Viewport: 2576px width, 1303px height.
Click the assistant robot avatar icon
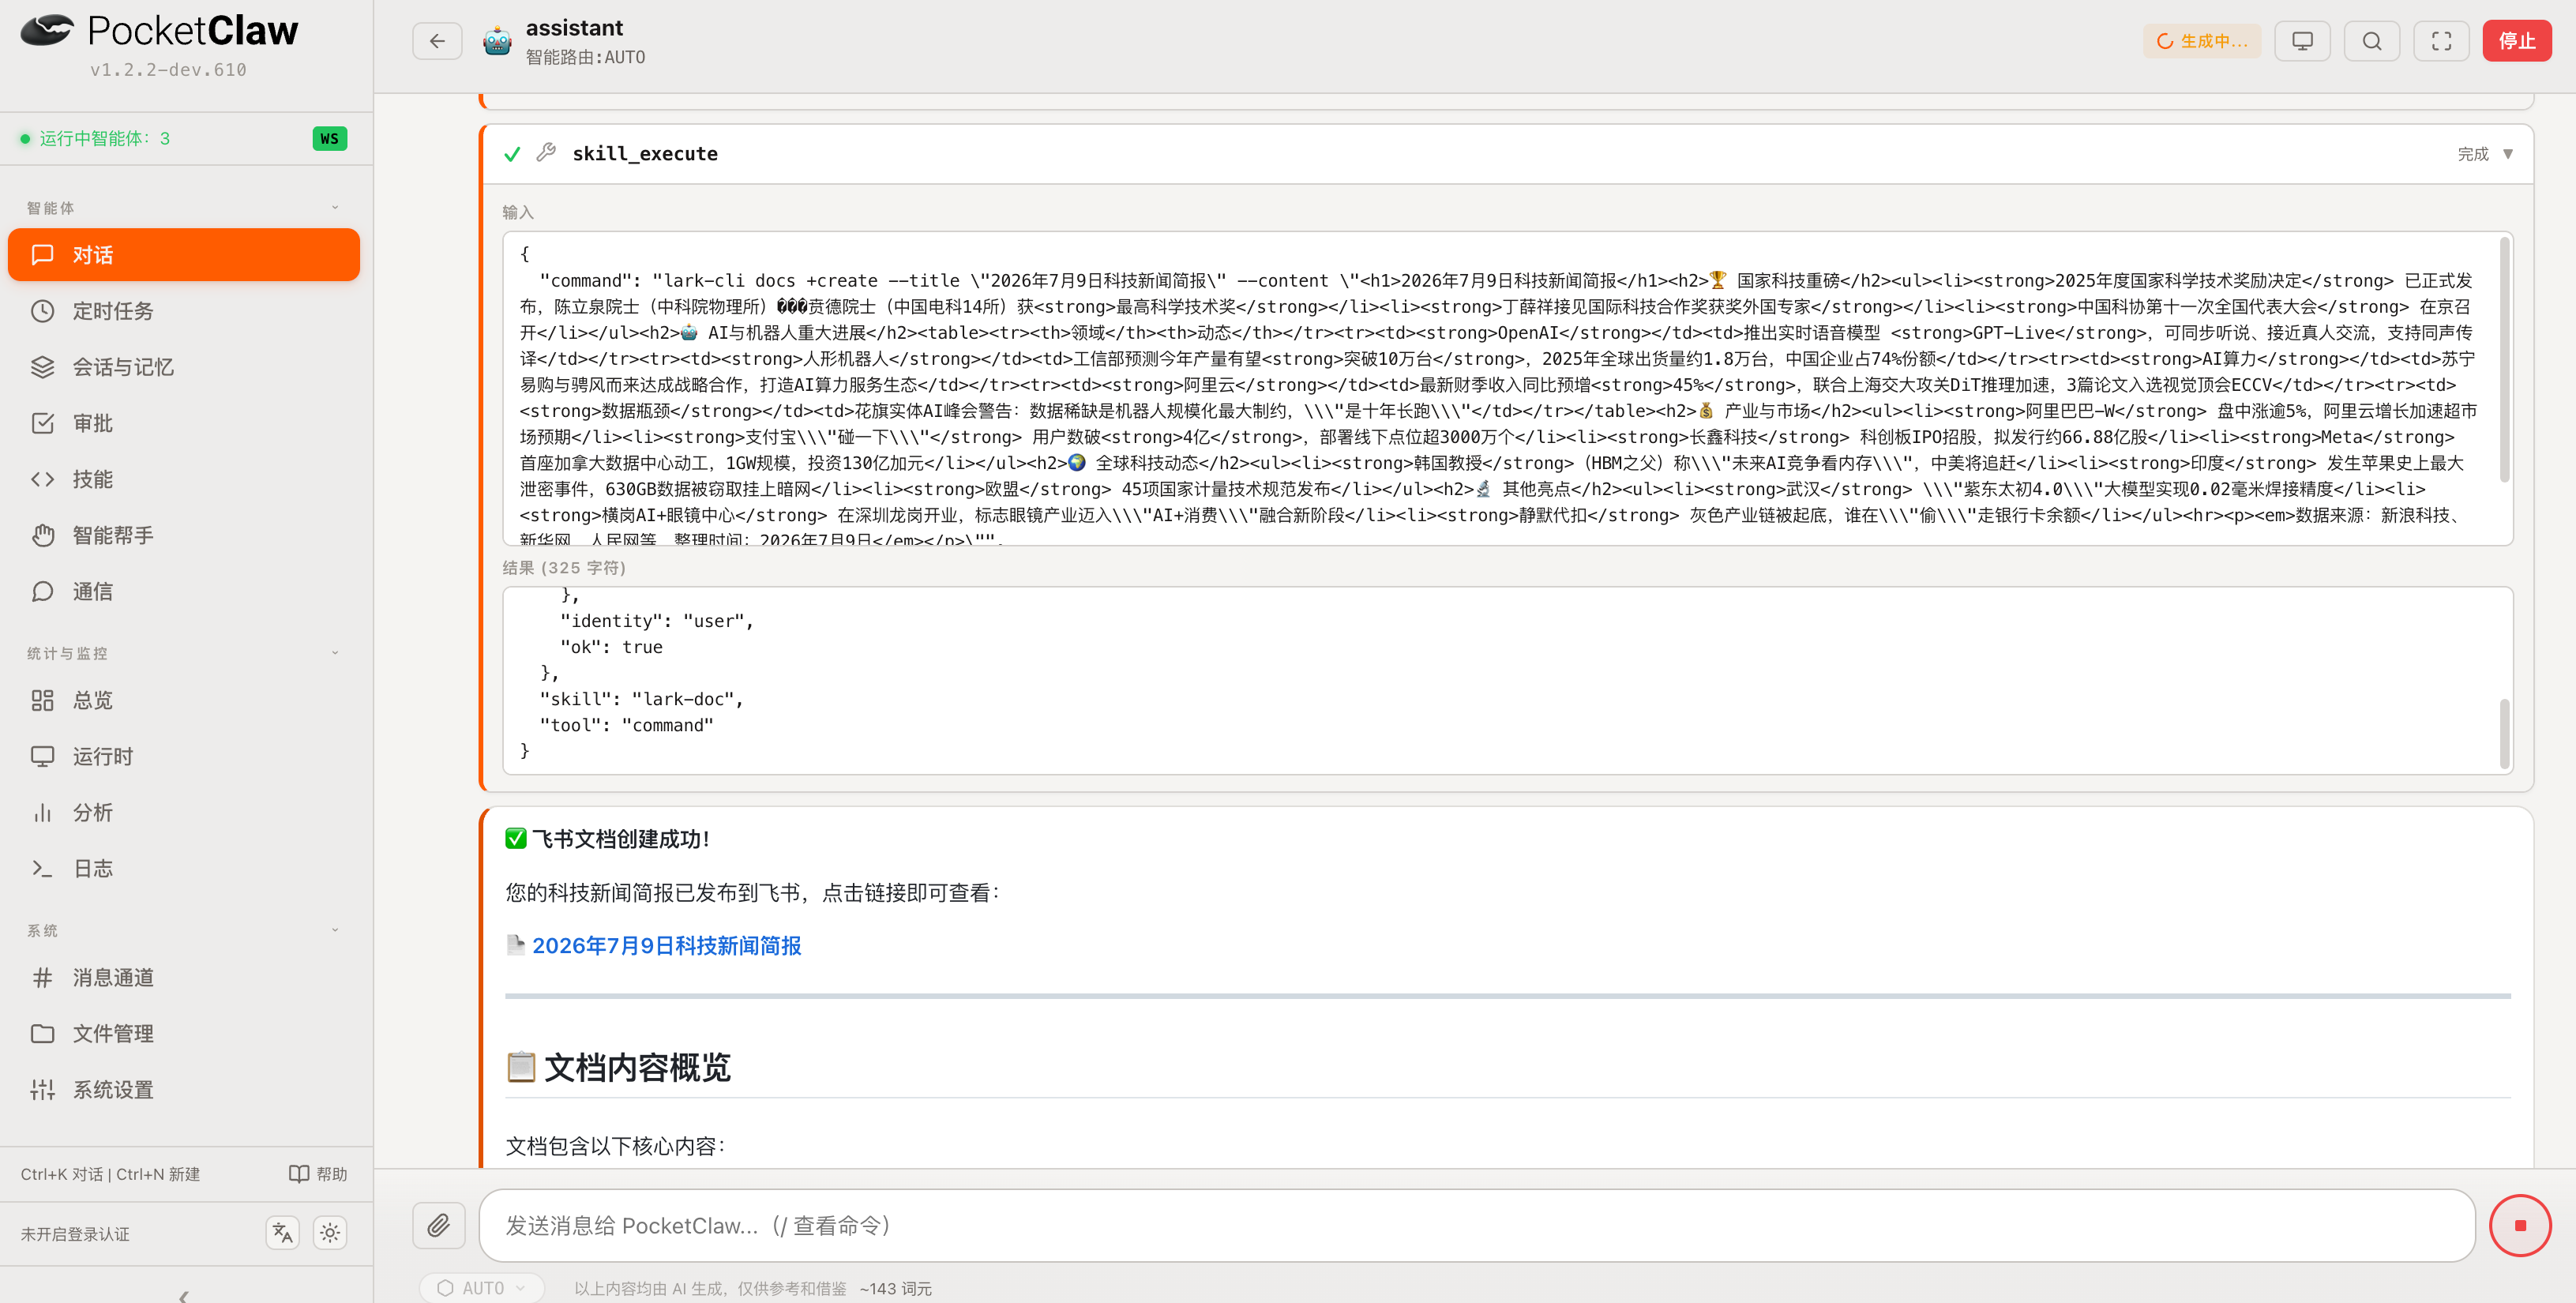point(497,41)
